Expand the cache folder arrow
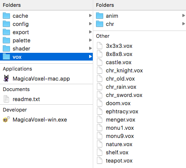The width and height of the screenshot is (186, 168). pyautogui.click(x=90, y=15)
